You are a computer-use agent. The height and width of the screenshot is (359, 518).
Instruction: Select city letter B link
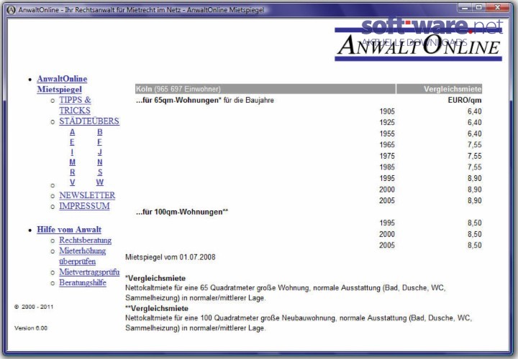pos(100,132)
